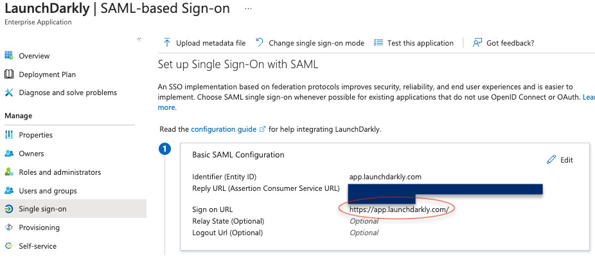The image size is (595, 259).
Task: Click the Roles and administrators icon
Action: [x=9, y=172]
